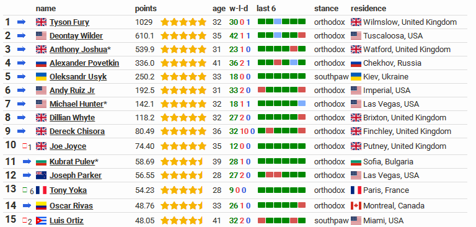
Task: Click the Bulgarian flag beside Kubrat Pulev
Action: (x=41, y=162)
